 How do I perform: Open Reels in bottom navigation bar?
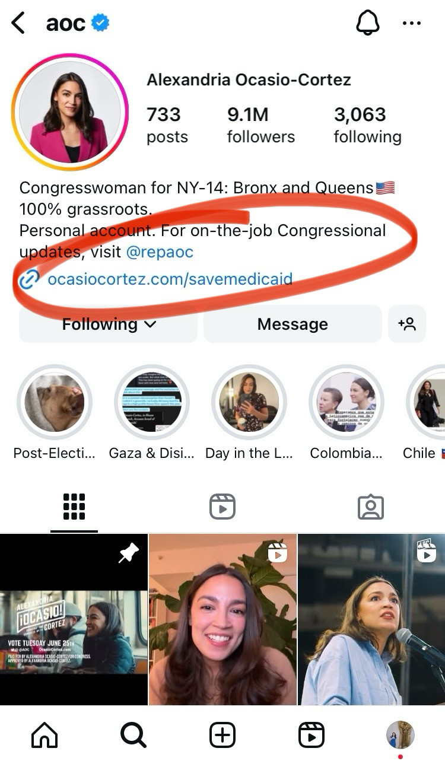tap(311, 736)
